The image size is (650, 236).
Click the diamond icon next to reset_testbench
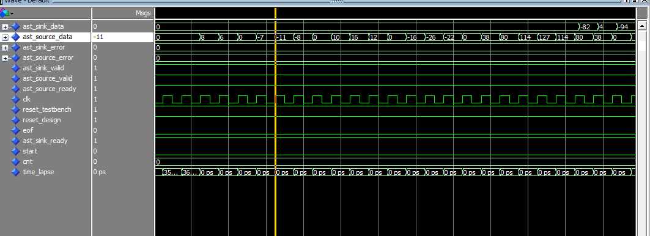click(x=16, y=109)
